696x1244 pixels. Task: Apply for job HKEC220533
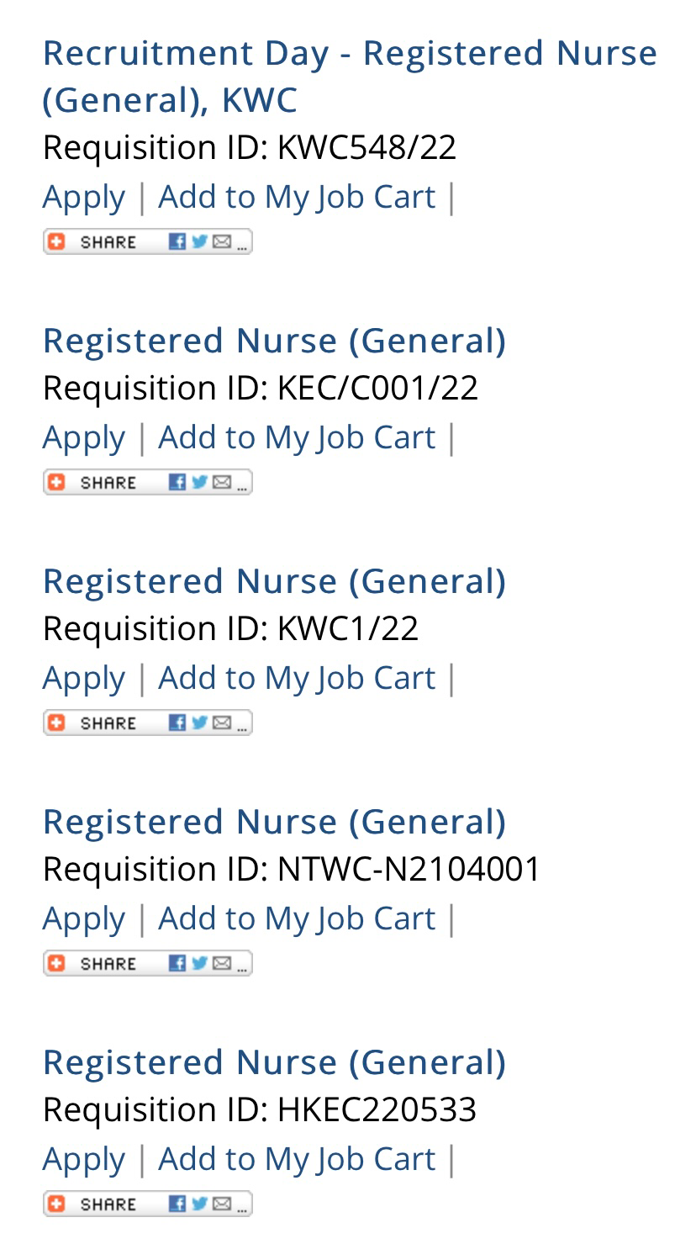point(83,1159)
